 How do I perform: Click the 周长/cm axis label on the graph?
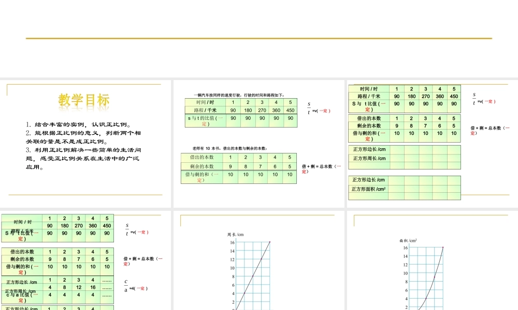pos(235,235)
